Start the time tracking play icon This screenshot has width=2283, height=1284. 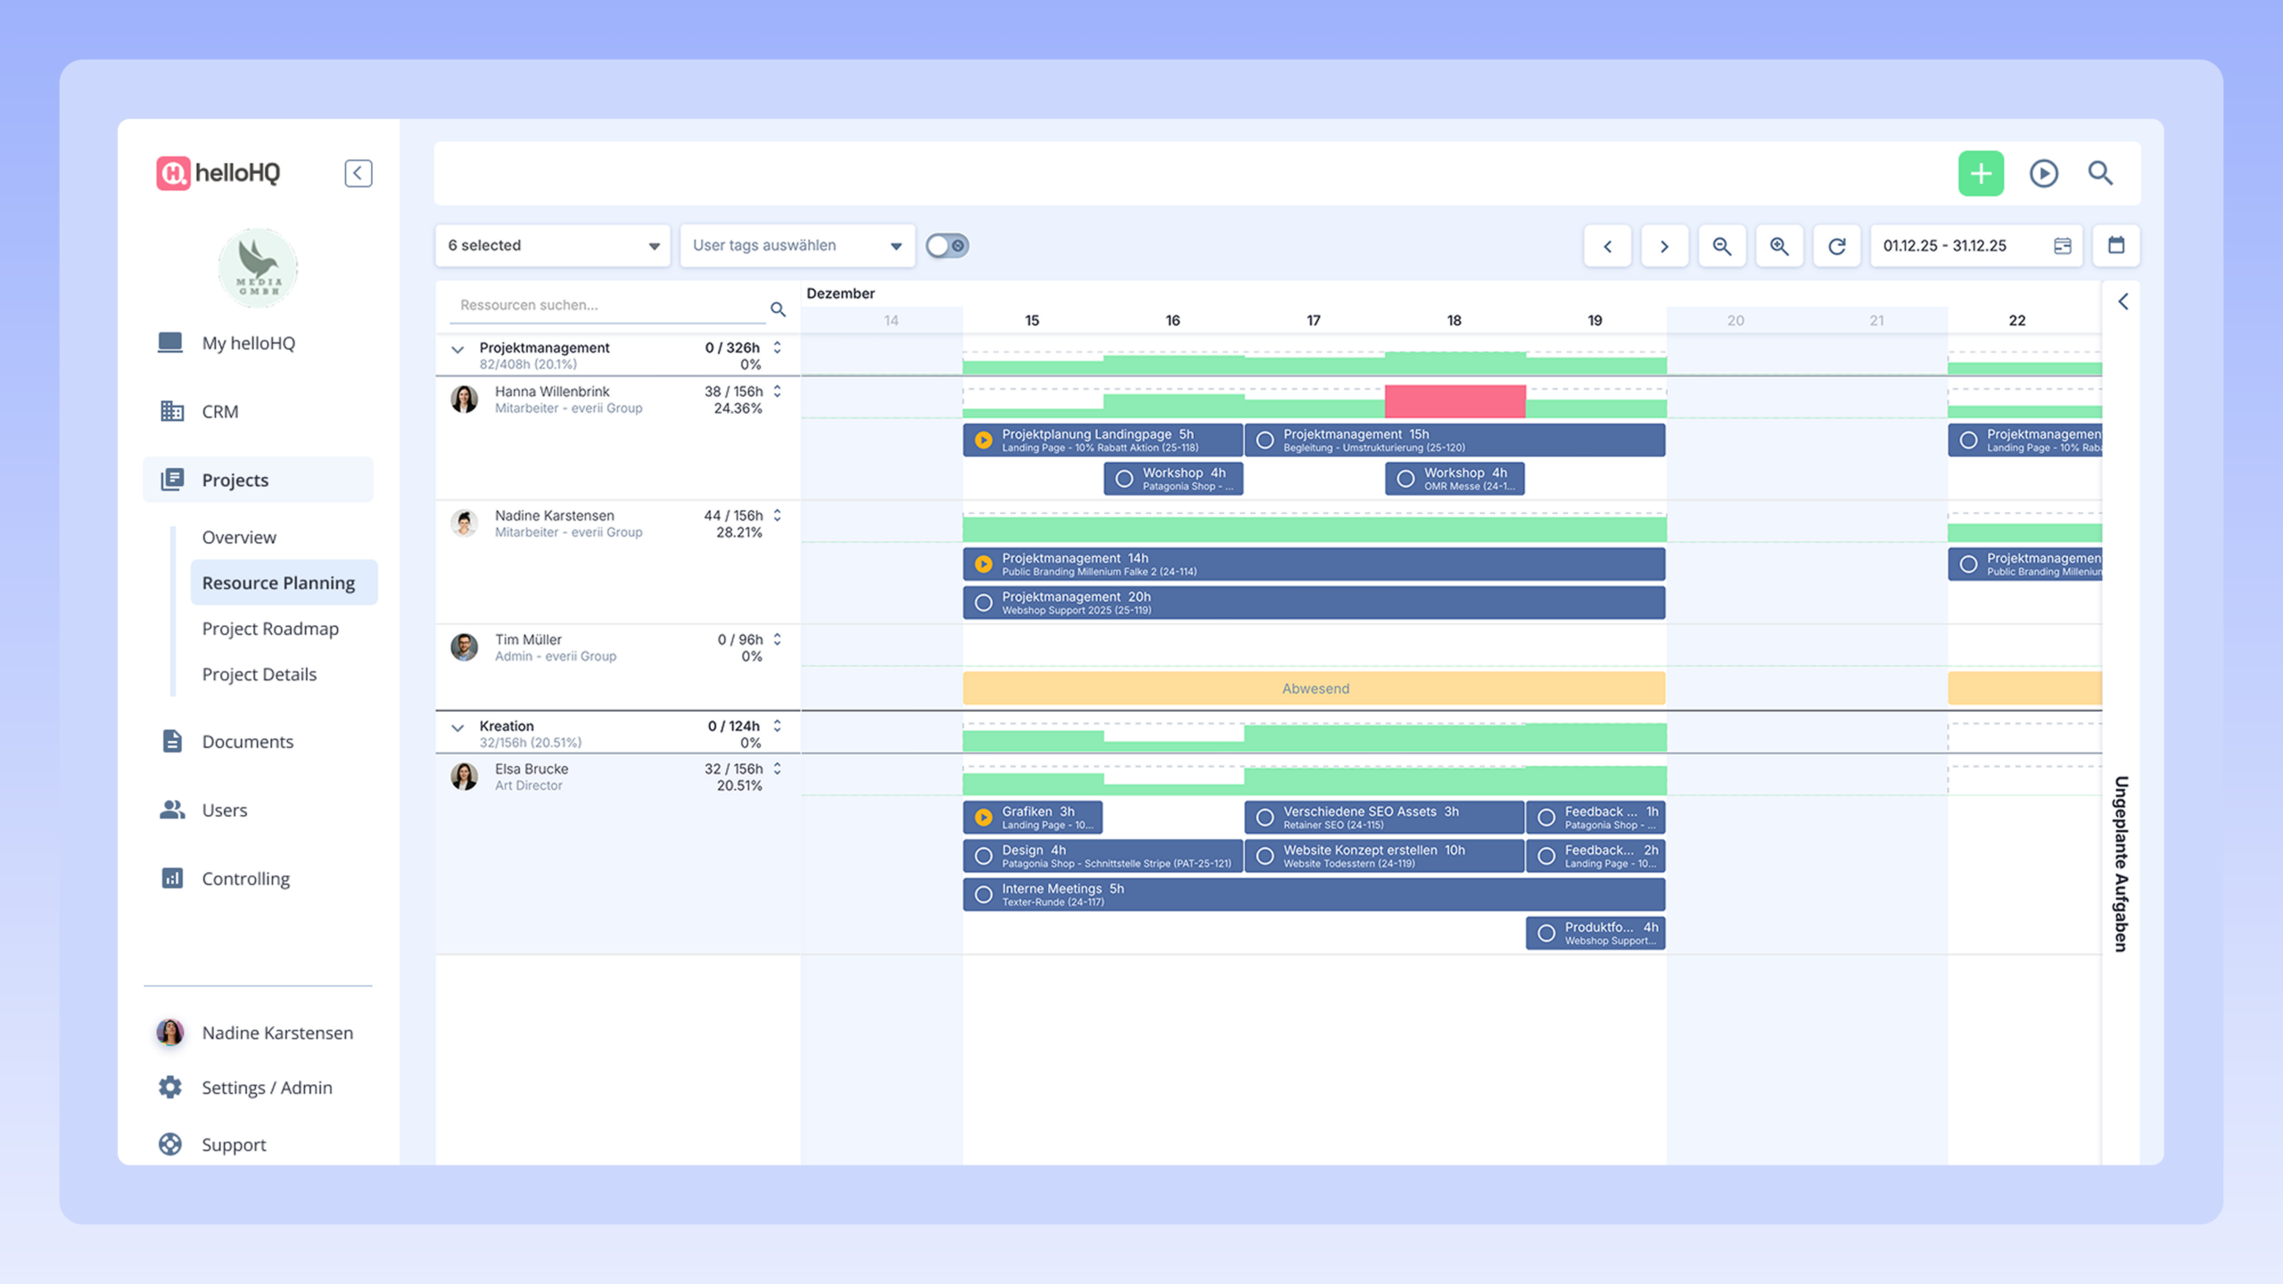click(2043, 173)
